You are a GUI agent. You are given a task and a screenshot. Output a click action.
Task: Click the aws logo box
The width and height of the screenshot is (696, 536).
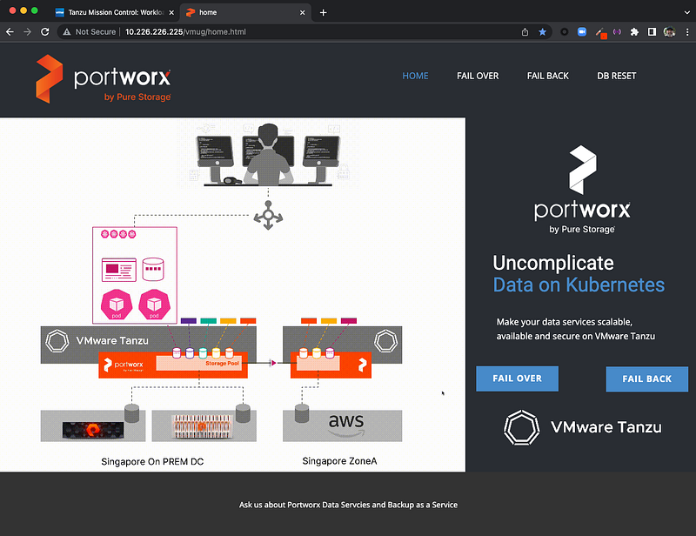point(342,425)
